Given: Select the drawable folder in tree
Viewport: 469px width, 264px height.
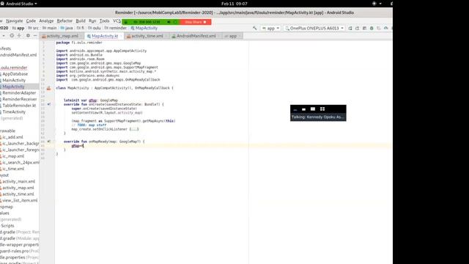Looking at the screenshot, I should click(7, 131).
